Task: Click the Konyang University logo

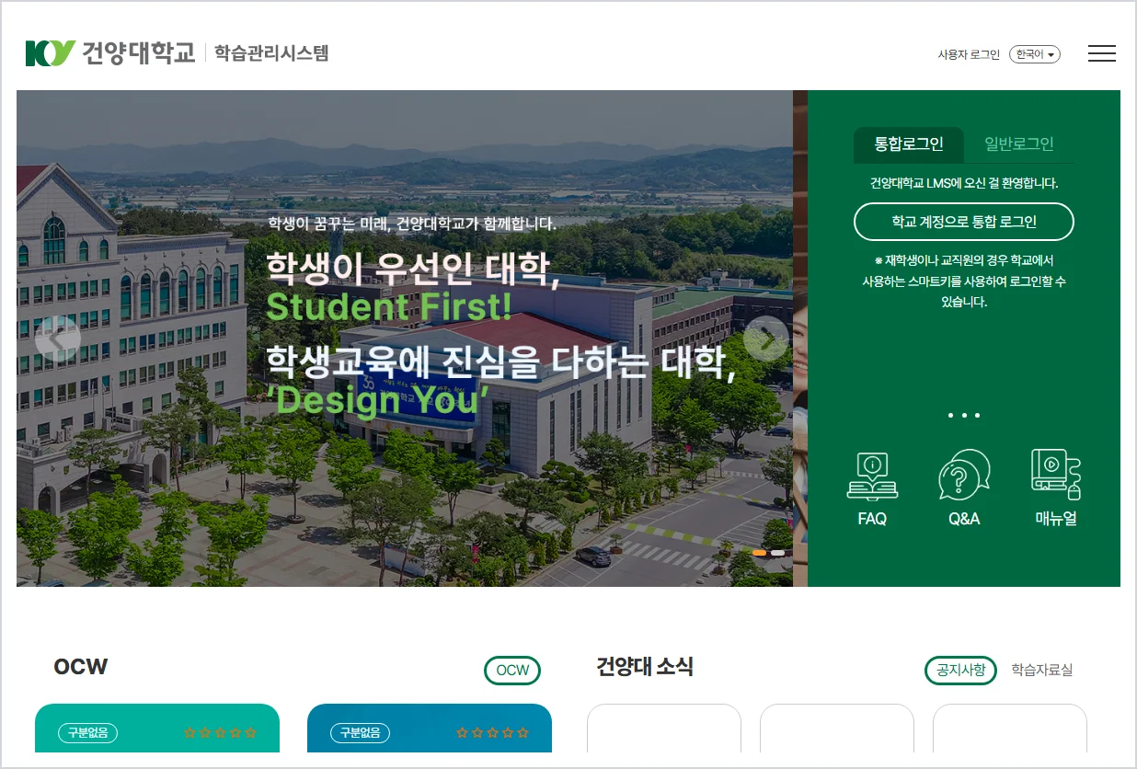Action: tap(110, 52)
